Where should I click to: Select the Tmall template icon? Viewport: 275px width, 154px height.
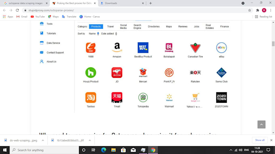pyautogui.click(x=117, y=98)
